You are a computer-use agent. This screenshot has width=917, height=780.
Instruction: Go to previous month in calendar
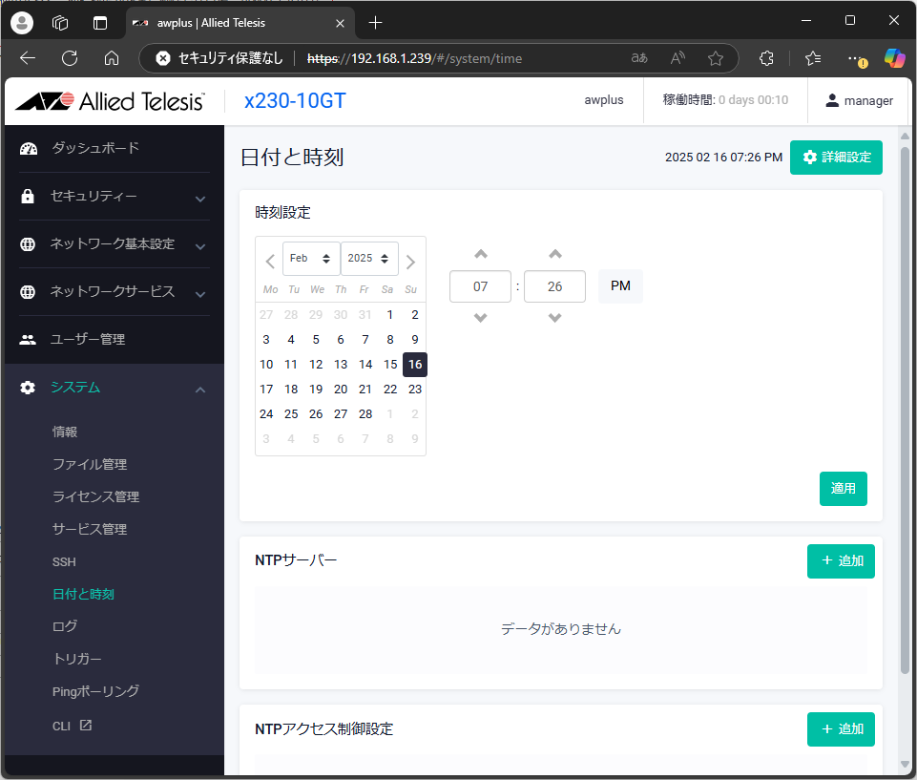(x=270, y=262)
